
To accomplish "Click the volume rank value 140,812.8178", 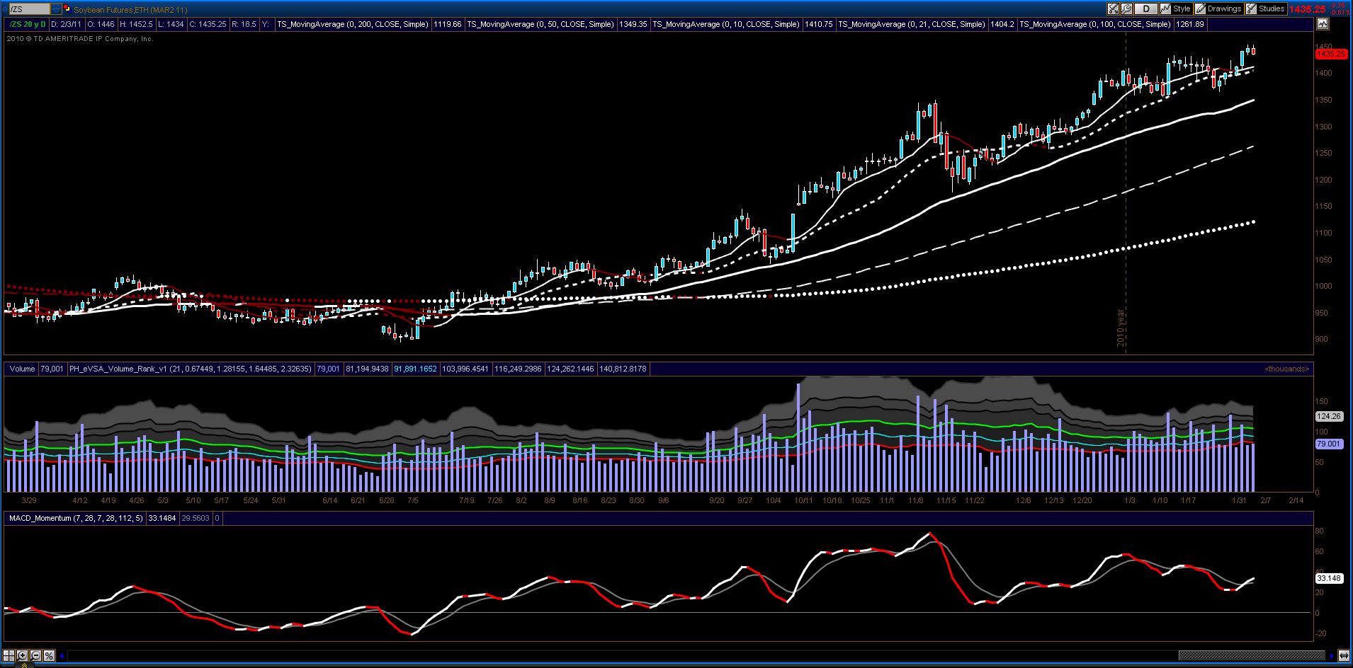I will click(x=623, y=369).
